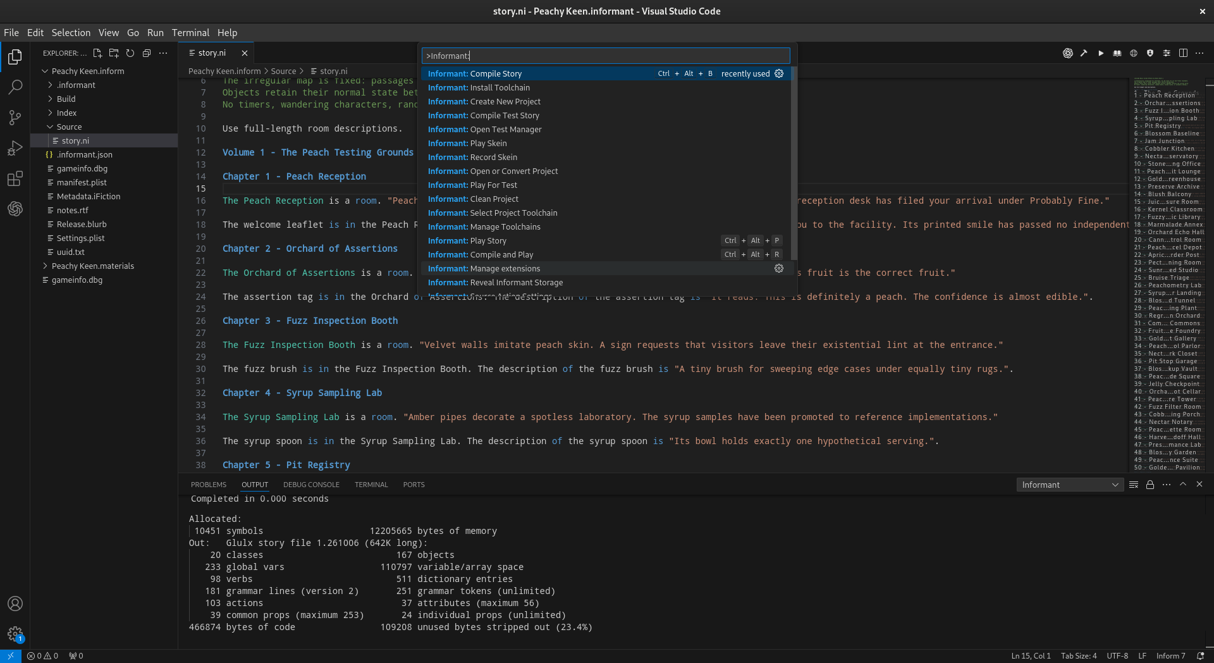Click the open book icon in editor toolbar
Viewport: 1214px width, 663px height.
(x=1117, y=53)
